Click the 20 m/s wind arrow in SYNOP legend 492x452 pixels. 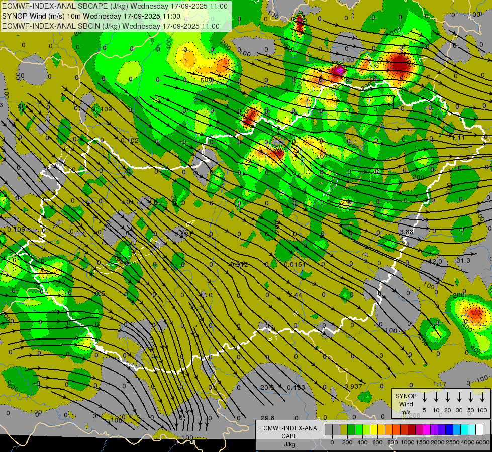[x=448, y=397]
